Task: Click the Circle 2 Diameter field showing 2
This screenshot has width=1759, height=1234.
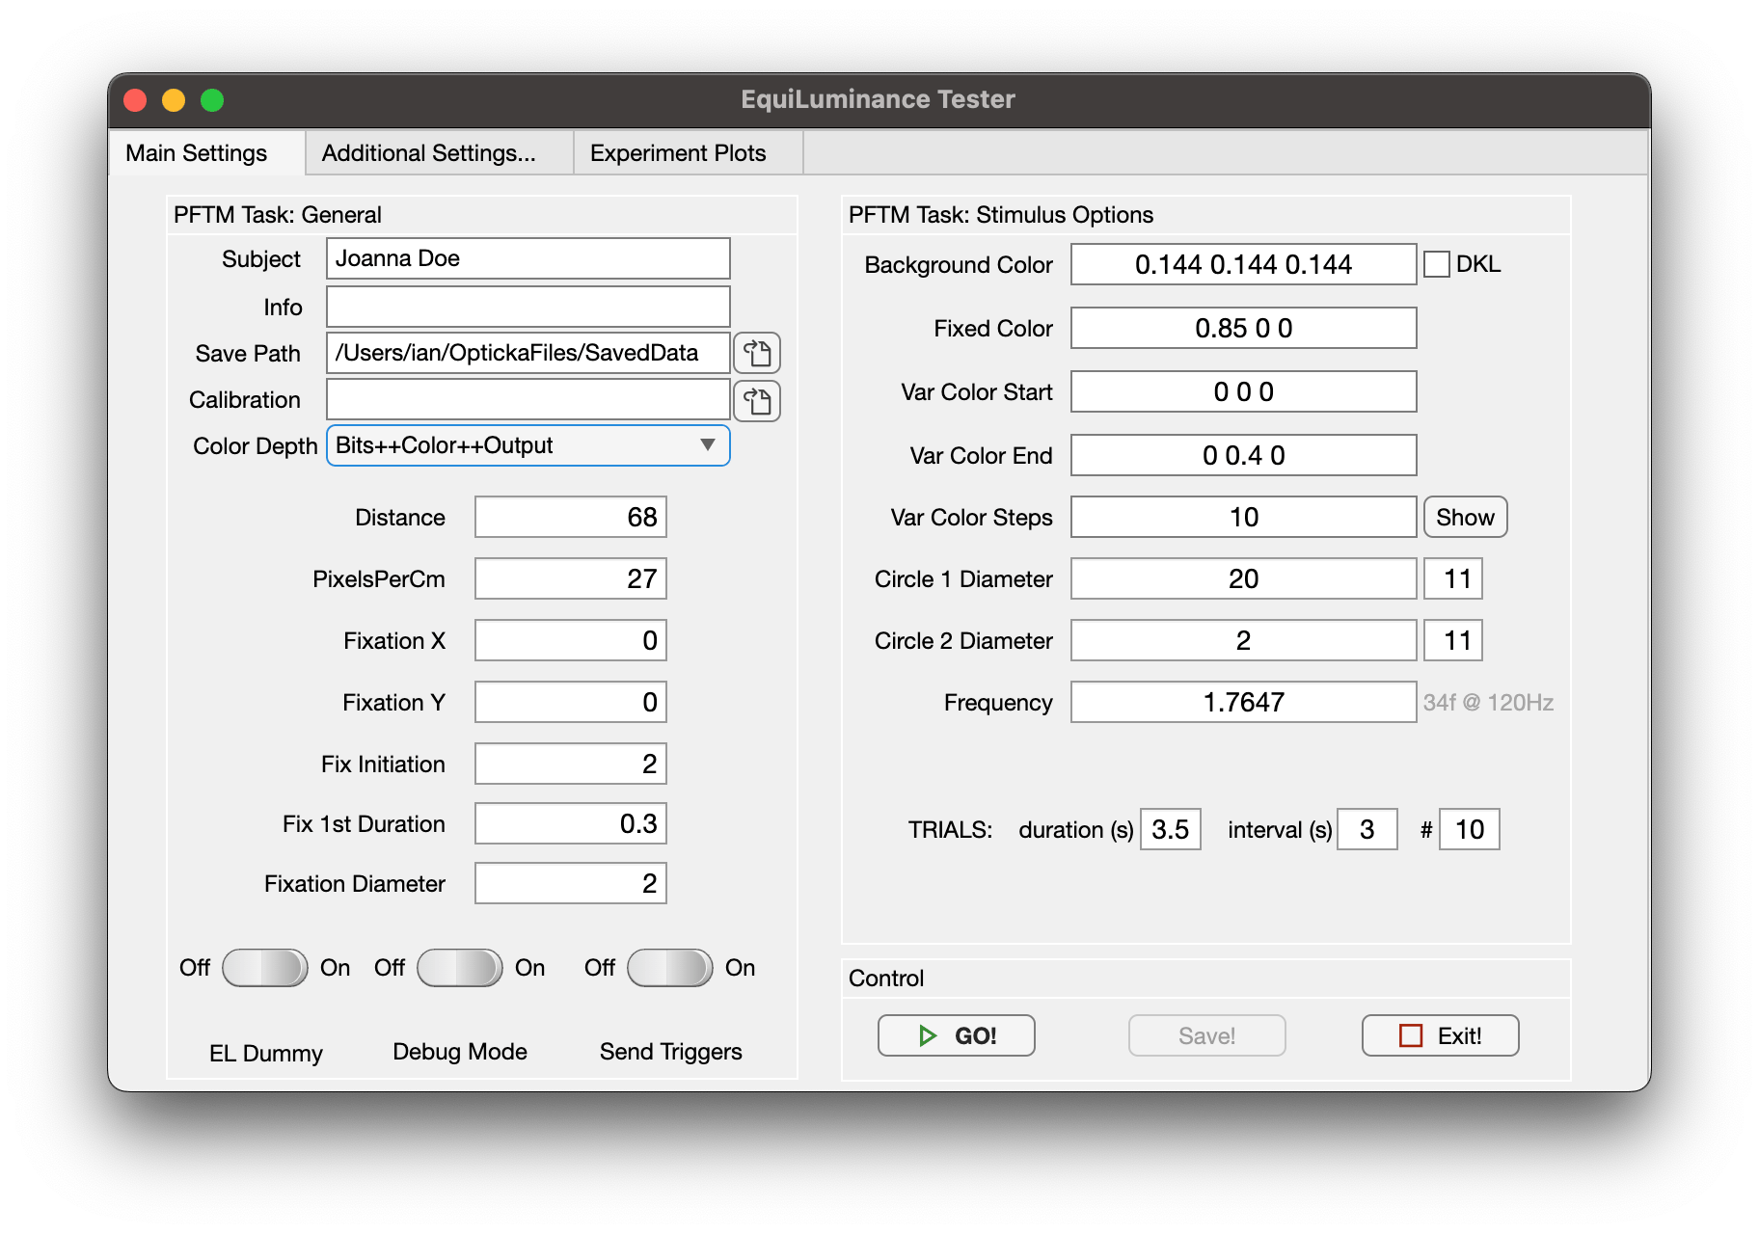Action: pyautogui.click(x=1244, y=641)
